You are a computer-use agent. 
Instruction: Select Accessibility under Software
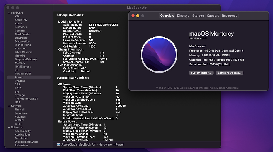pyautogui.click(x=23, y=131)
